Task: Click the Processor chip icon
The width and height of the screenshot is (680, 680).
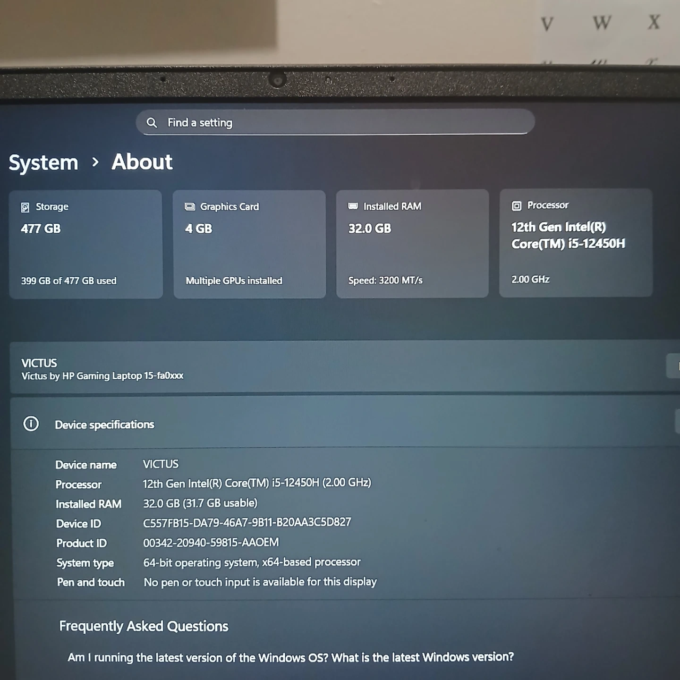Action: pyautogui.click(x=516, y=206)
